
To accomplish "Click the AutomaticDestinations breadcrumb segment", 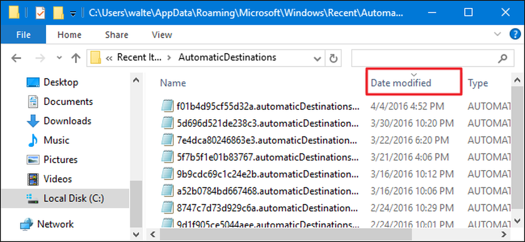I will pos(227,58).
